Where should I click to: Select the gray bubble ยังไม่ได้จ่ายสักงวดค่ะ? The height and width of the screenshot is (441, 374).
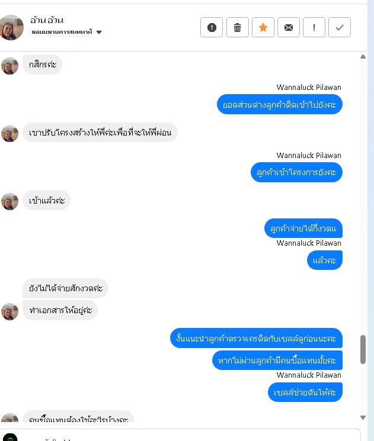65,288
